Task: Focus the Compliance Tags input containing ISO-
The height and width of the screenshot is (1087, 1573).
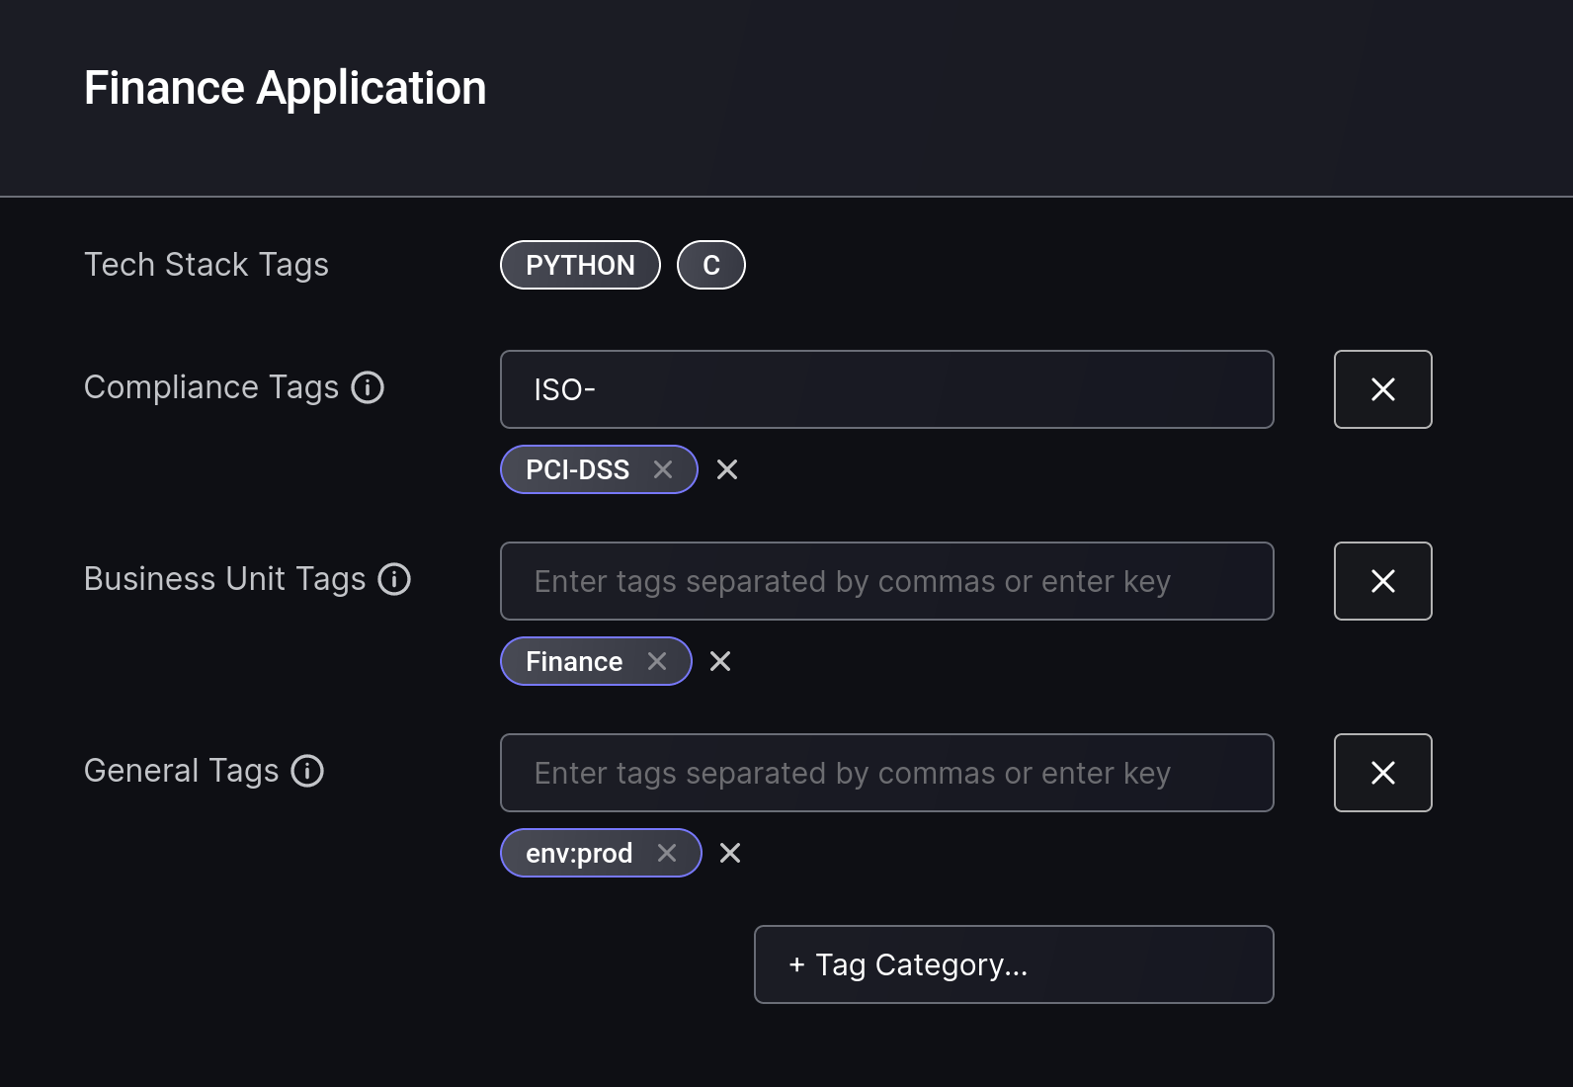Action: [886, 389]
